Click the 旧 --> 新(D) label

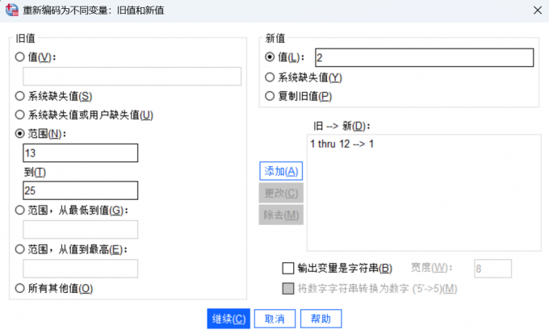(342, 126)
